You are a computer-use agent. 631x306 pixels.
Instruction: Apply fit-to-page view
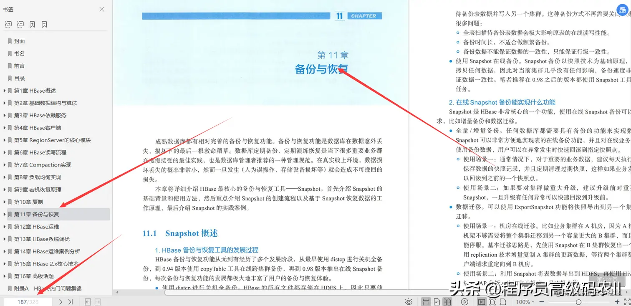(493, 301)
